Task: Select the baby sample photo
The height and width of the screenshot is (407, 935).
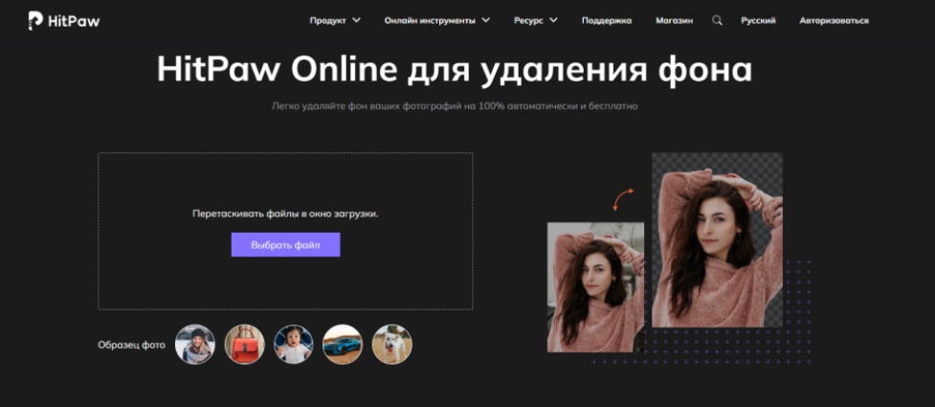Action: 294,345
